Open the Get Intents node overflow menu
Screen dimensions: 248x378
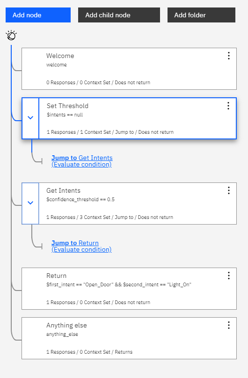tap(229, 190)
